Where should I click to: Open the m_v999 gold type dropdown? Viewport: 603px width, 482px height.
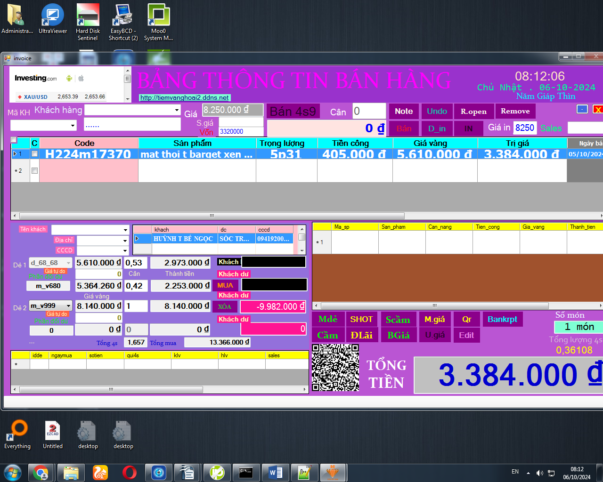coord(68,306)
